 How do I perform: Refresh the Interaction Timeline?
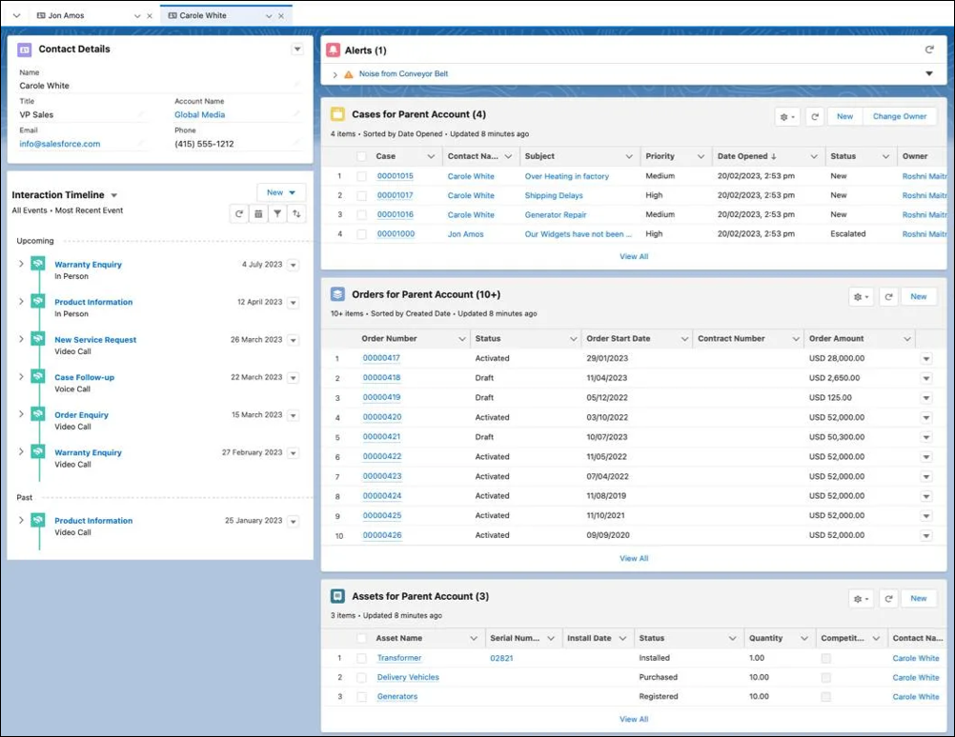coord(239,213)
